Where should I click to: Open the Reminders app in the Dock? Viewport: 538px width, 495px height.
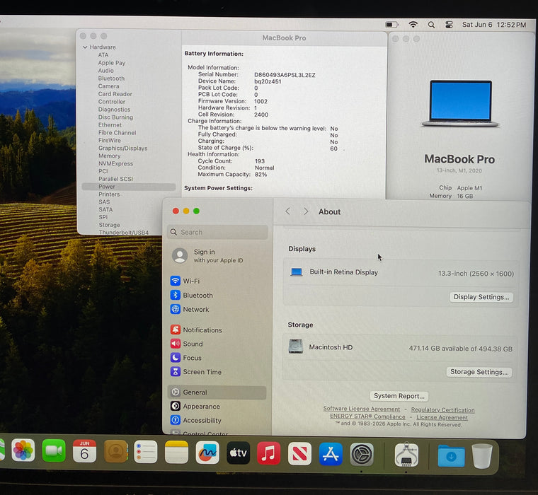146,452
